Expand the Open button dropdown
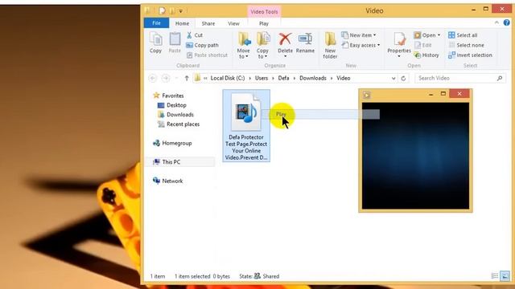The height and width of the screenshot is (289, 515). pos(439,35)
